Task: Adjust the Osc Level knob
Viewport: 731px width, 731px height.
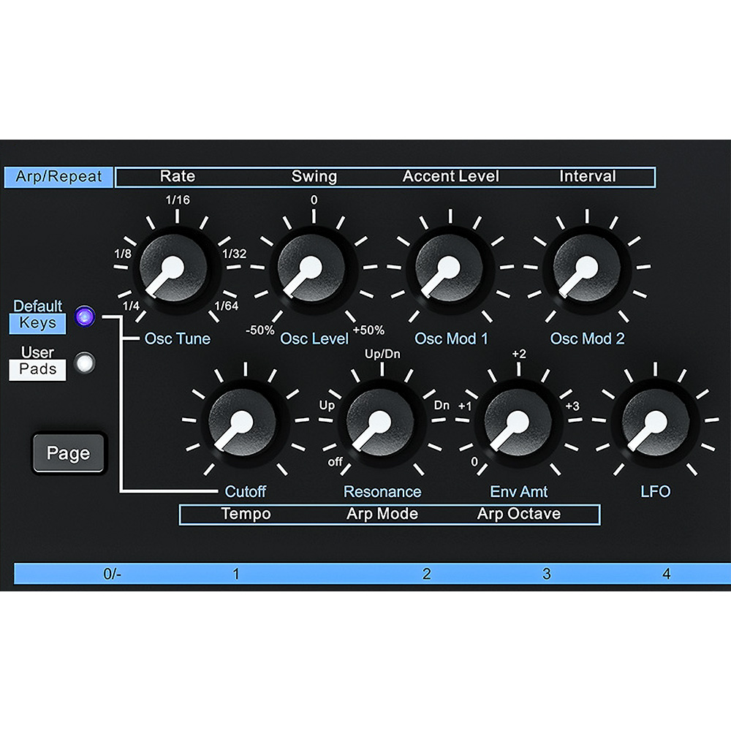Action: 312,269
